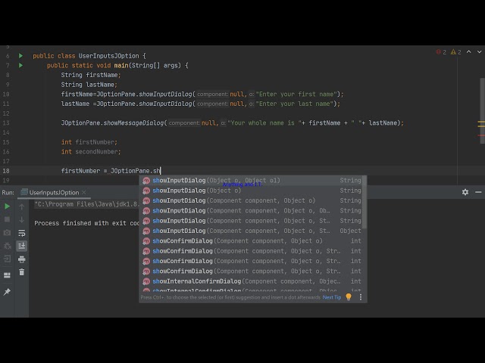485x363 pixels.
Task: Click the lightbulb icon in completion popup
Action: (x=349, y=297)
